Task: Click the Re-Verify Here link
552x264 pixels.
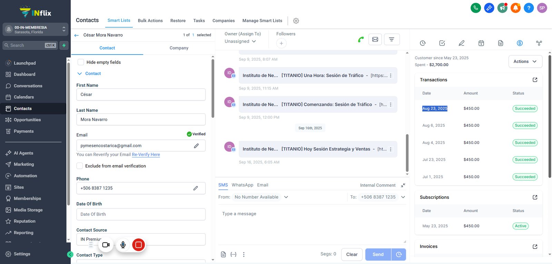Action: tap(146, 155)
